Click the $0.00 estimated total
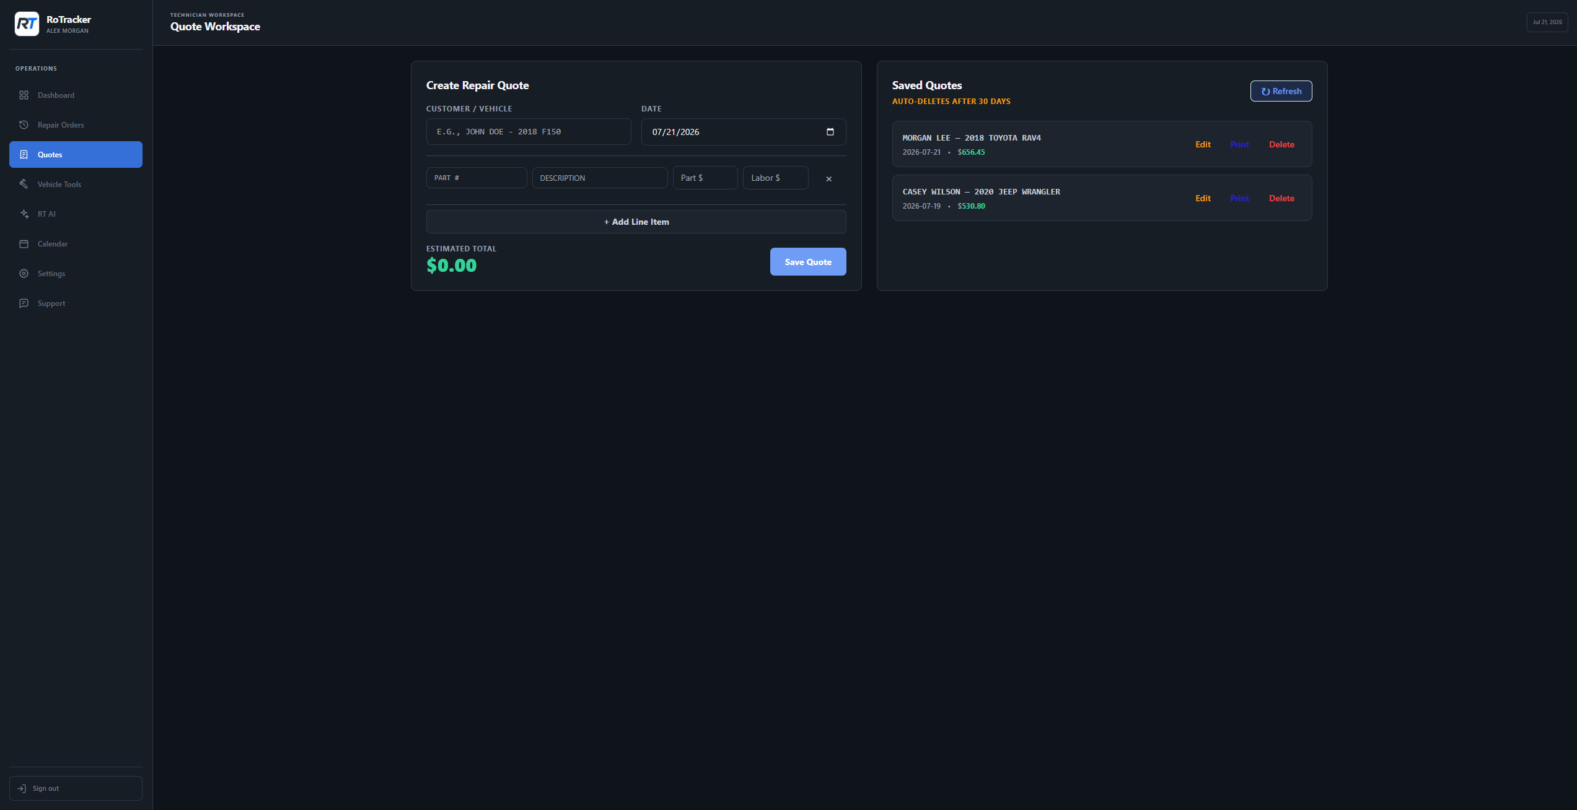1577x810 pixels. tap(451, 266)
